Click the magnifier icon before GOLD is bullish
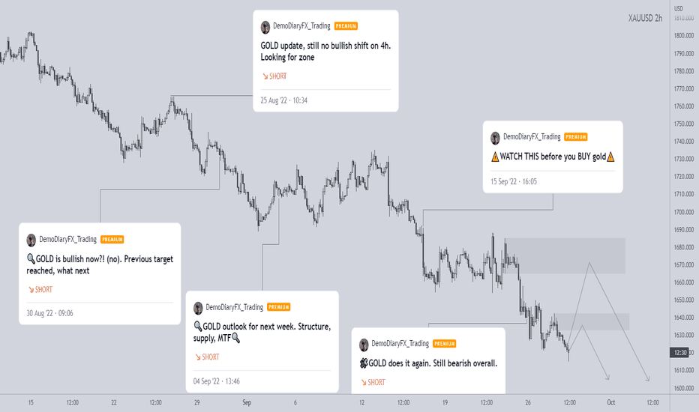The width and height of the screenshot is (699, 412). coord(31,258)
